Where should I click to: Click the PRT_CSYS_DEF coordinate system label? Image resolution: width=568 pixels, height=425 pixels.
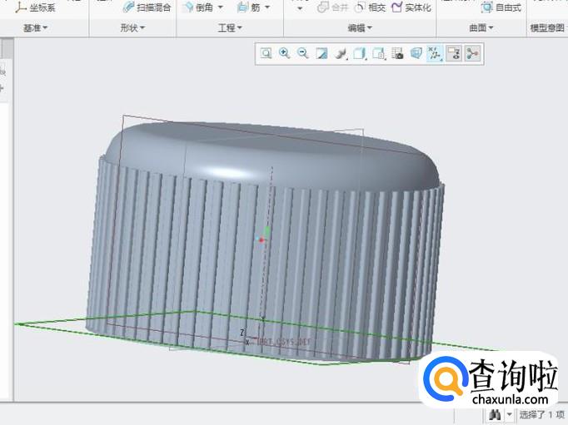pyautogui.click(x=284, y=341)
